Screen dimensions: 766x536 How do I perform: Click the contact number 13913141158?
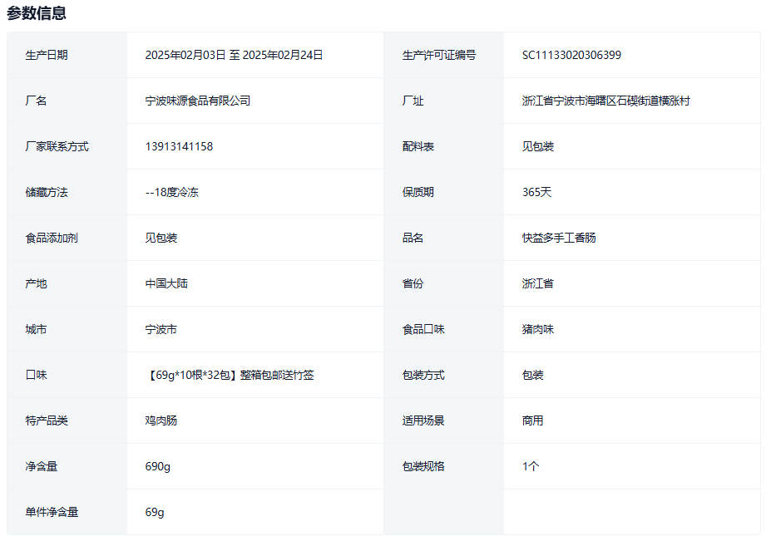[179, 146]
